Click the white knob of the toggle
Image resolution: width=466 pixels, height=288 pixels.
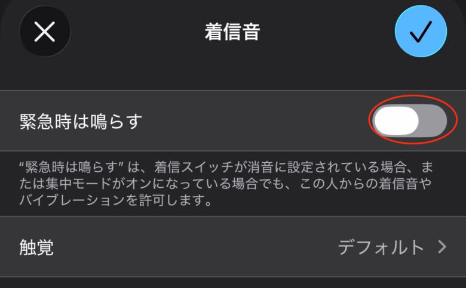click(396, 120)
